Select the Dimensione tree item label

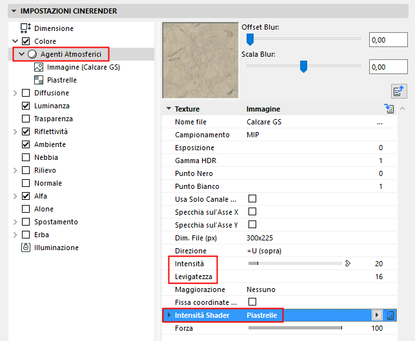tap(54, 28)
